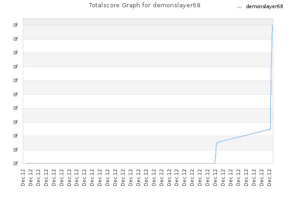Click the chart title 'Totalscore Graph for demonslayer68'
Viewport: 291px width, 218px height.
145,5
